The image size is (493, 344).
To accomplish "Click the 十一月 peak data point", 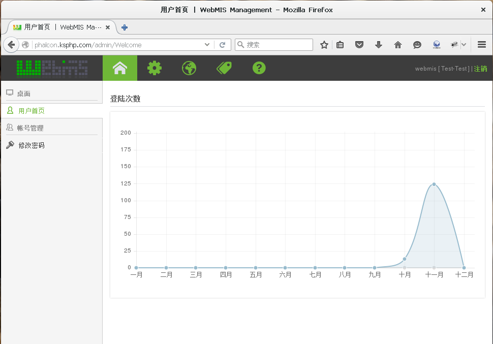I will (434, 184).
